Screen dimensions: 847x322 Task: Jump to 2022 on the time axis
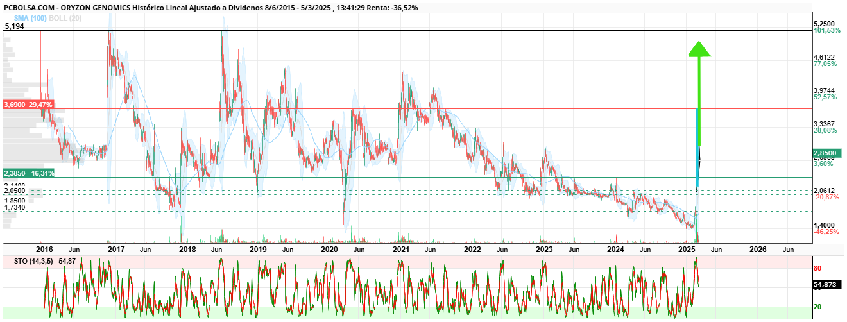point(472,249)
